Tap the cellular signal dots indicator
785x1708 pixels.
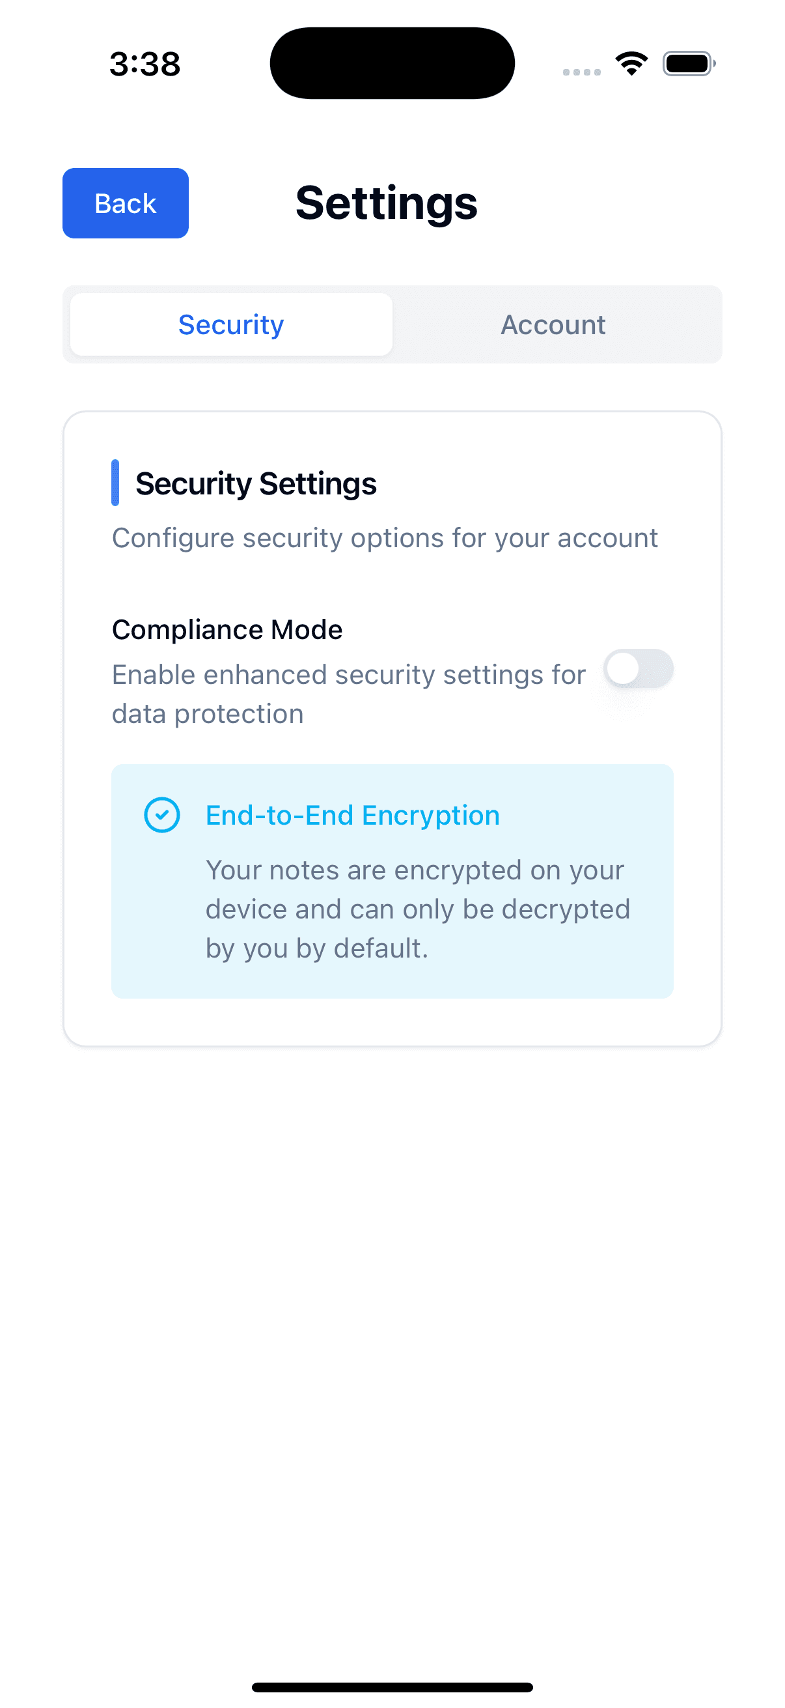tap(582, 71)
